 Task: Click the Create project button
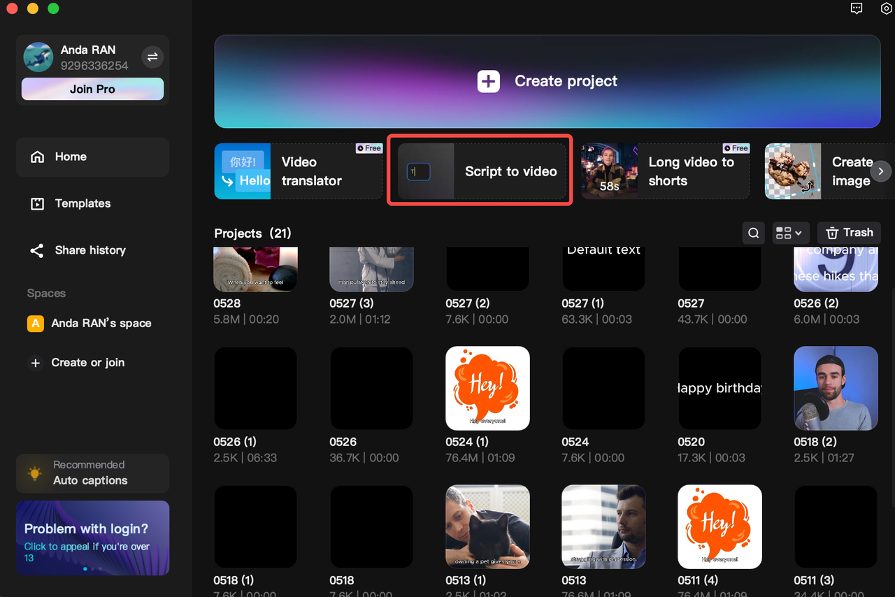pos(547,81)
